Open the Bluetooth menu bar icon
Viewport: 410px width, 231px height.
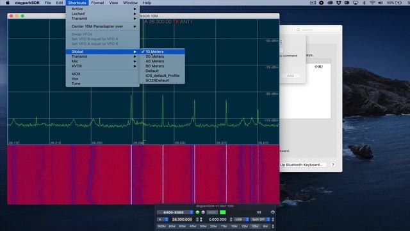click(x=364, y=3)
